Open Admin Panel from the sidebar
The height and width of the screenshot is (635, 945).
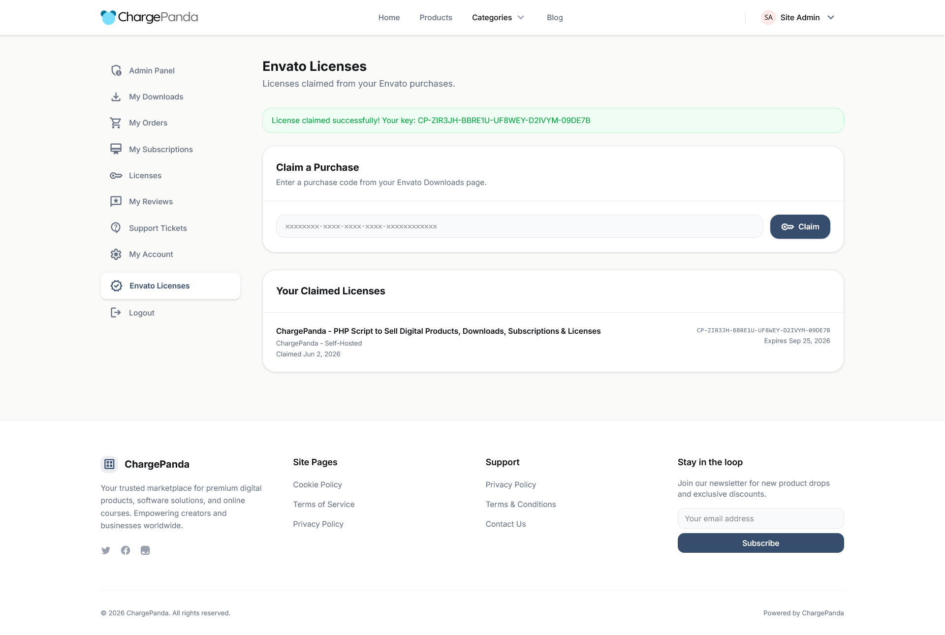(x=170, y=70)
